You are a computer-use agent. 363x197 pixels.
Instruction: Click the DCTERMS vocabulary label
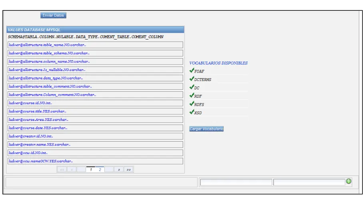[203, 80]
